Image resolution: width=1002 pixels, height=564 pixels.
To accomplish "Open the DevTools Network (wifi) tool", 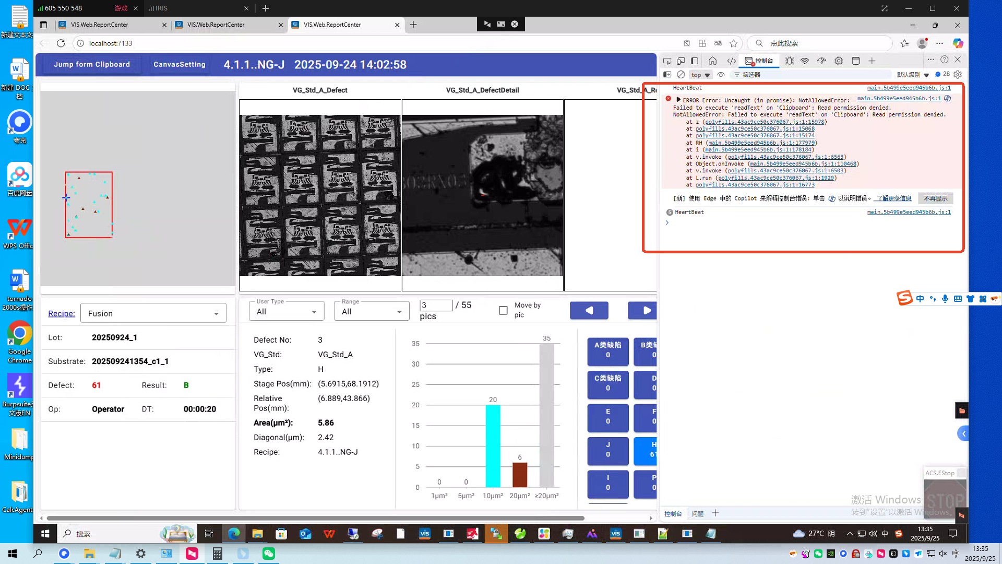I will coord(805,61).
